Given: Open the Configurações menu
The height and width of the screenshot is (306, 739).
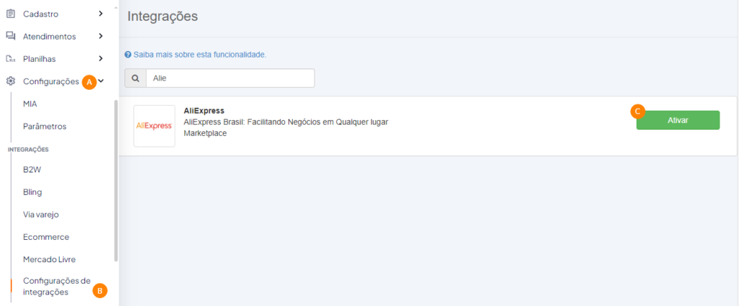Looking at the screenshot, I should [x=51, y=81].
